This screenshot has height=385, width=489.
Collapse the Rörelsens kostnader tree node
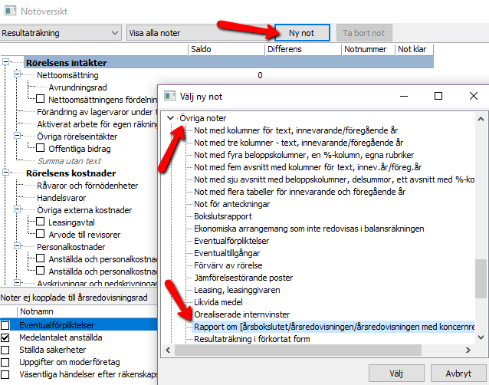coord(5,173)
